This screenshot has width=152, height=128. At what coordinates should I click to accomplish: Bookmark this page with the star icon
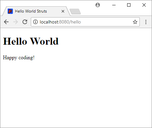point(135,22)
